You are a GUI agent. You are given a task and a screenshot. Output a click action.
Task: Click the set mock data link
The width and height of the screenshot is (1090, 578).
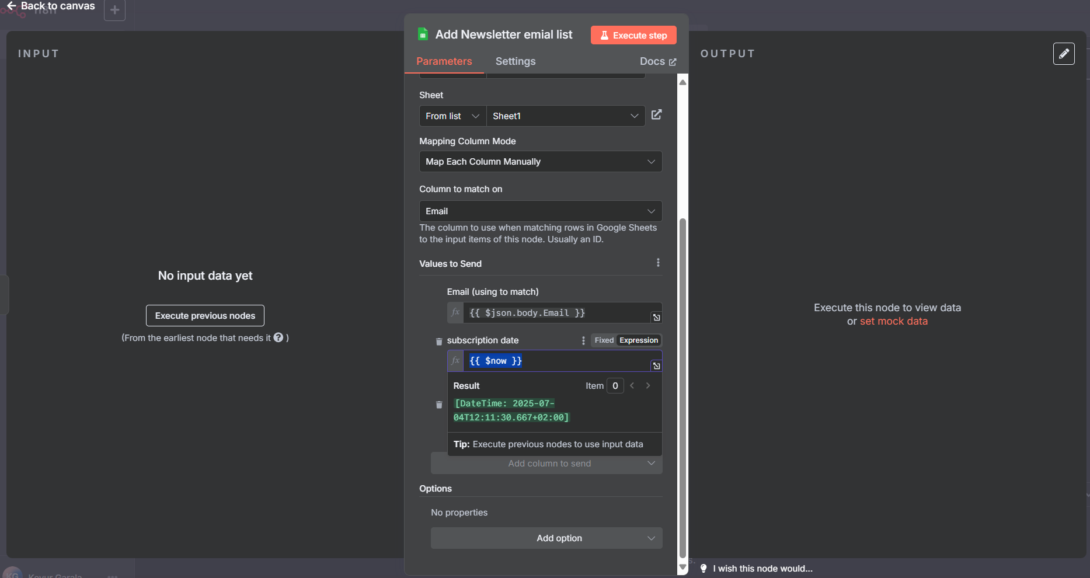click(x=893, y=321)
